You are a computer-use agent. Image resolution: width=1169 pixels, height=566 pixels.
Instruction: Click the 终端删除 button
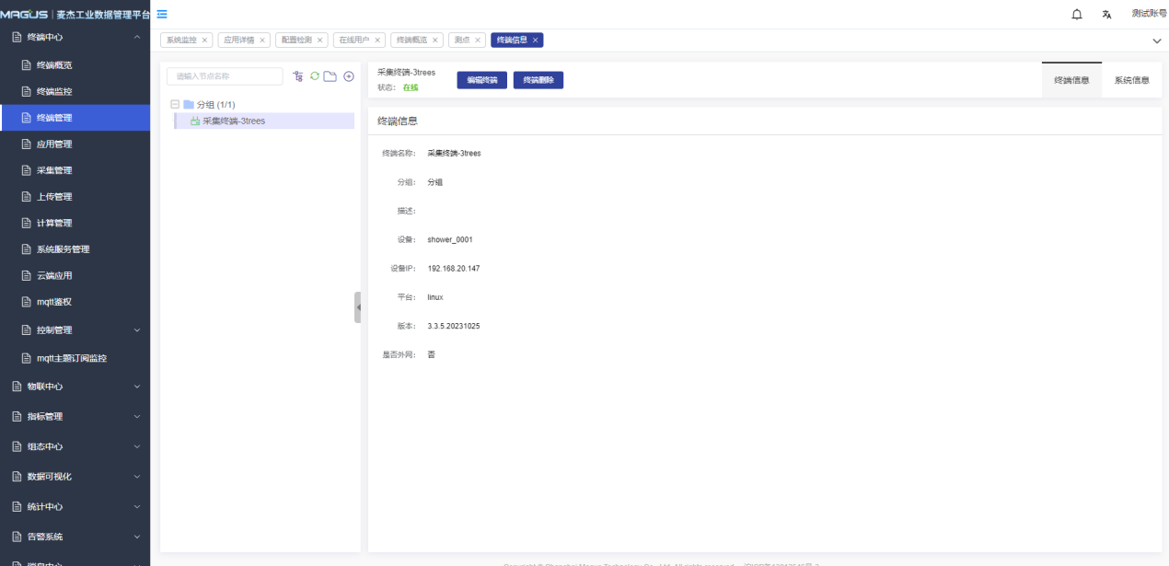tap(538, 80)
